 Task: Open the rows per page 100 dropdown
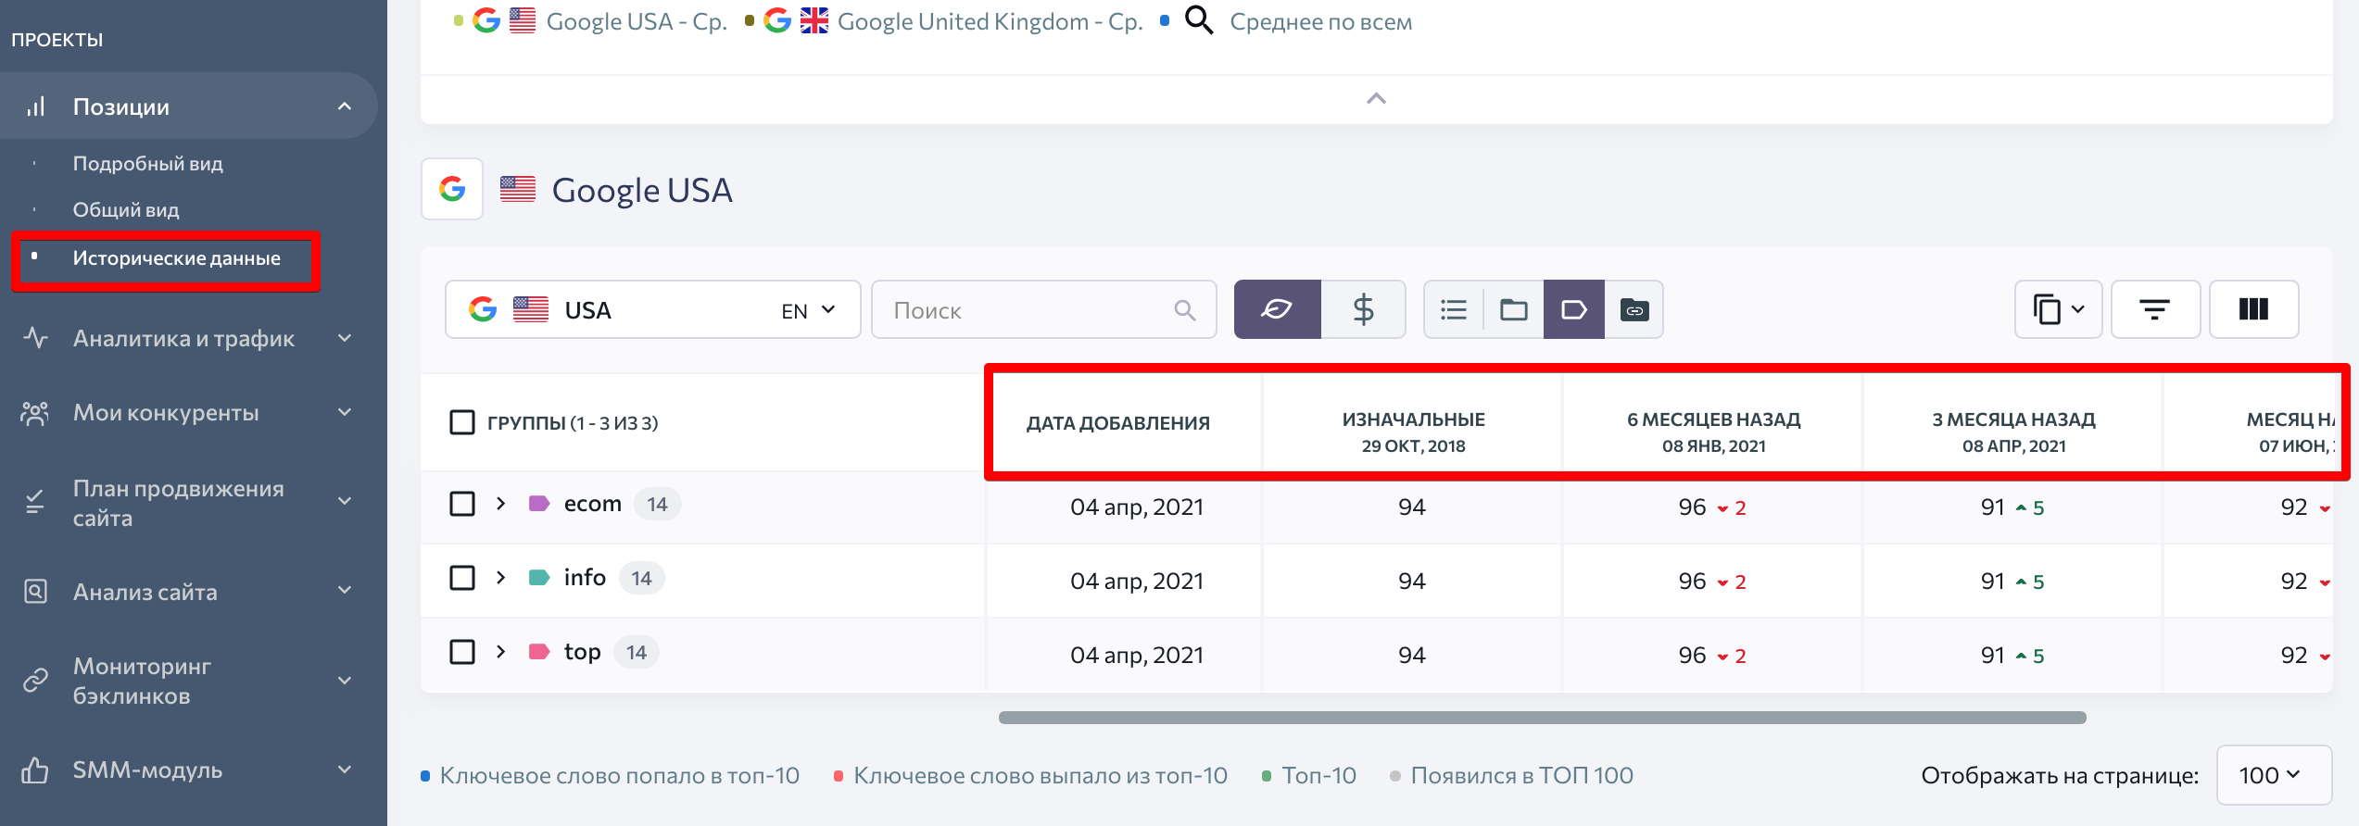click(2274, 775)
